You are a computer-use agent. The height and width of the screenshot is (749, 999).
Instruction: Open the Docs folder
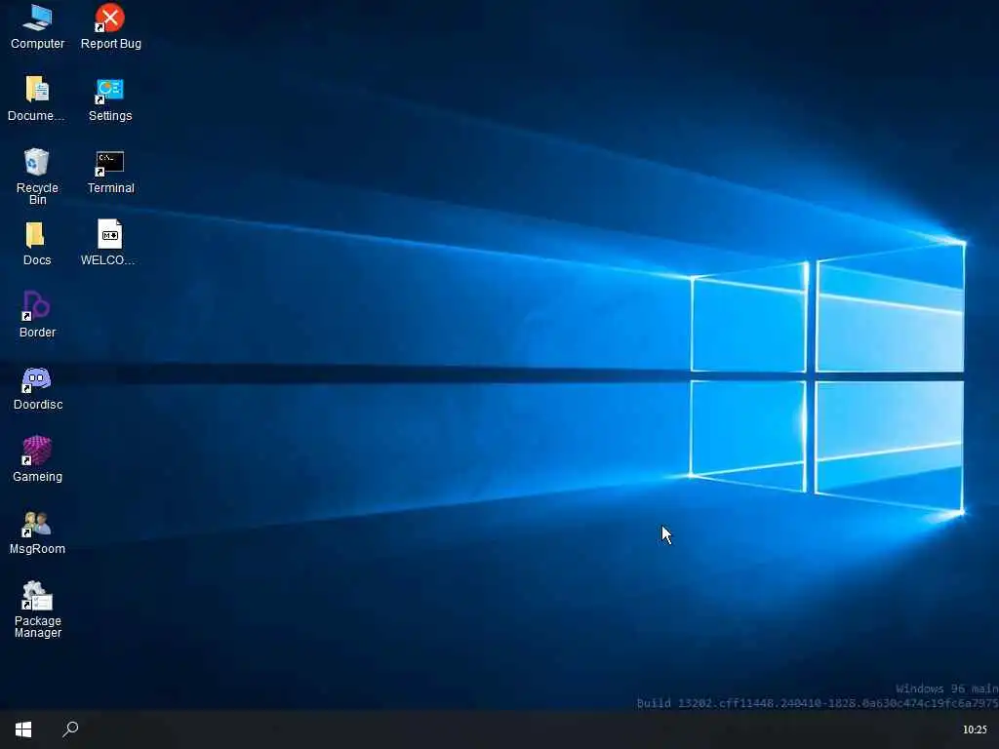point(37,243)
